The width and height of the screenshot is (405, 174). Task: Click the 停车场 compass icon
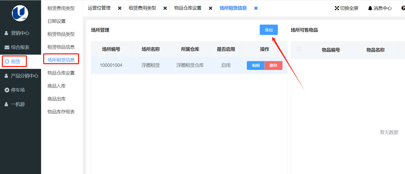point(7,90)
